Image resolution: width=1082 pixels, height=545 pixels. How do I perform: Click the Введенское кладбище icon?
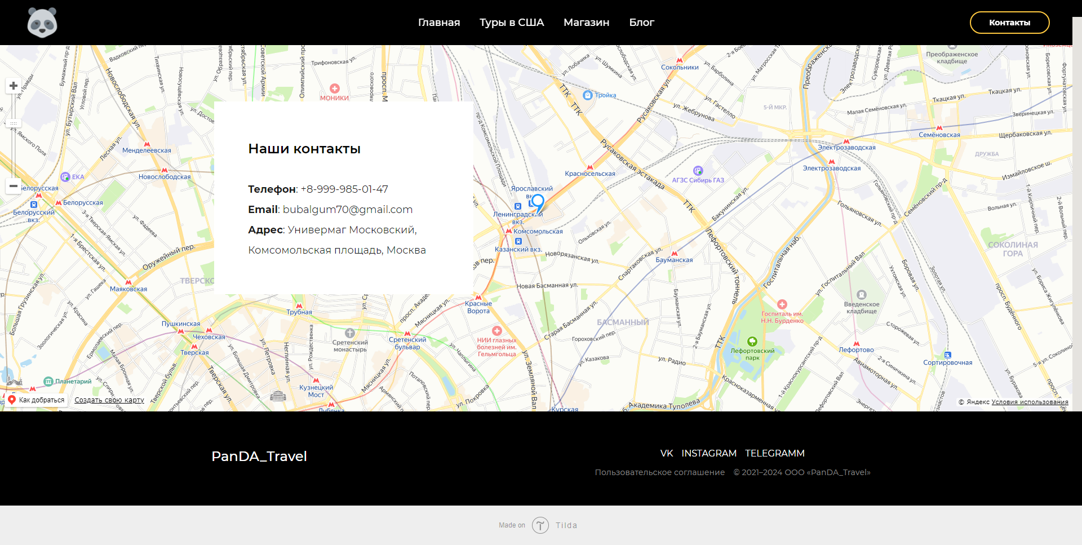pos(862,295)
